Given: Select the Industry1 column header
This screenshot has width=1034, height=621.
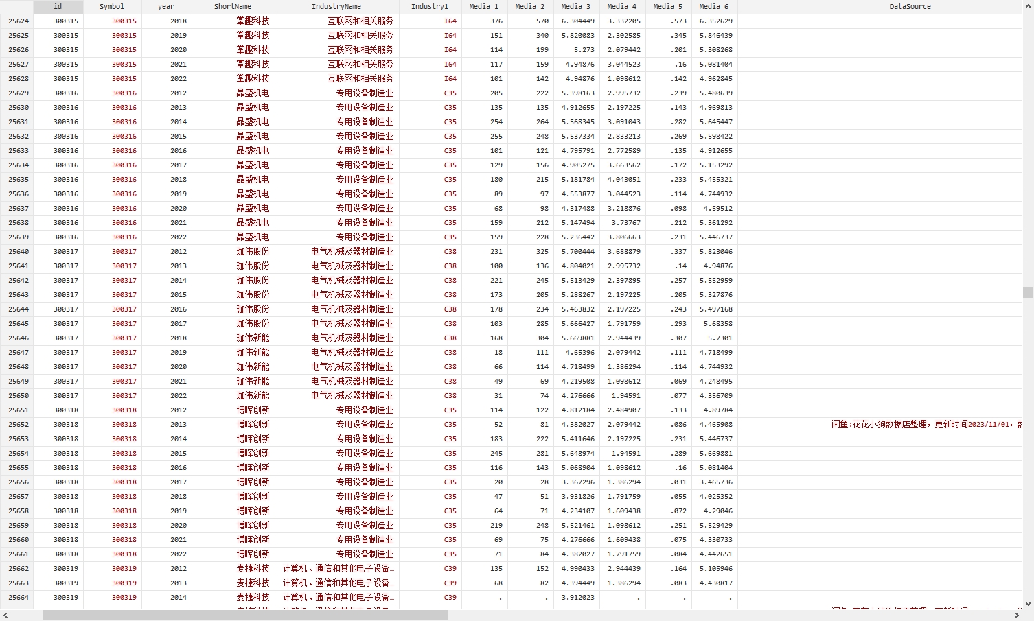Looking at the screenshot, I should pos(430,7).
